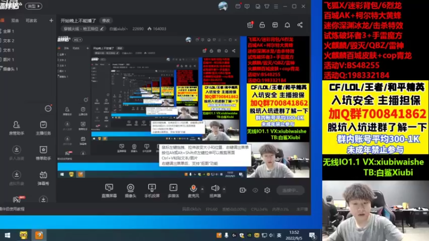Screen dimensions: 429x241
Task: Toggle the preview eye icon
Action: tap(255, 190)
